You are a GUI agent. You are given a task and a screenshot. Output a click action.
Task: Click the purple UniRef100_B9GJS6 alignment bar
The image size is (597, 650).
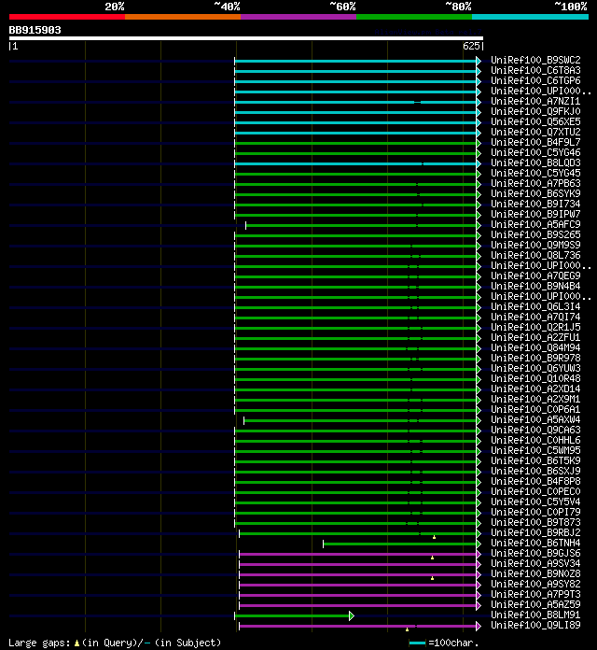pyautogui.click(x=358, y=554)
